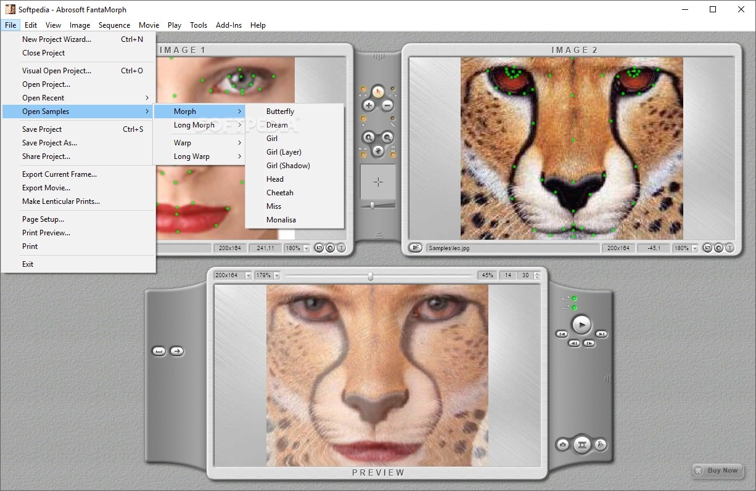Screen dimensions: 756x491
Task: Select the add key dot plus tool
Action: tap(369, 106)
